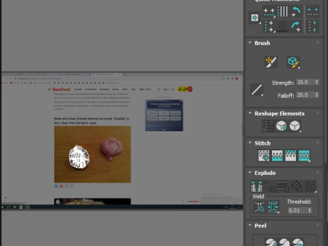
Task: Click Relax Until Flat icon
Action: point(282,126)
